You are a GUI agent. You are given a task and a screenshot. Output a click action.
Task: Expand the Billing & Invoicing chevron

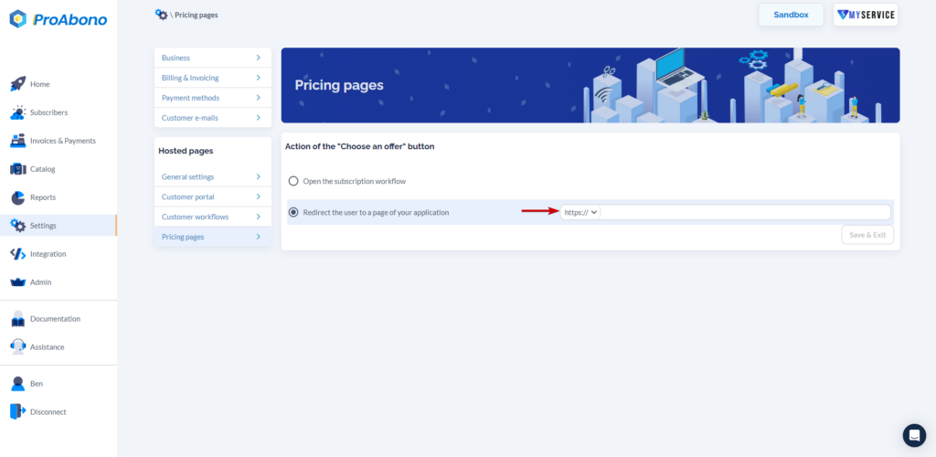coord(259,78)
